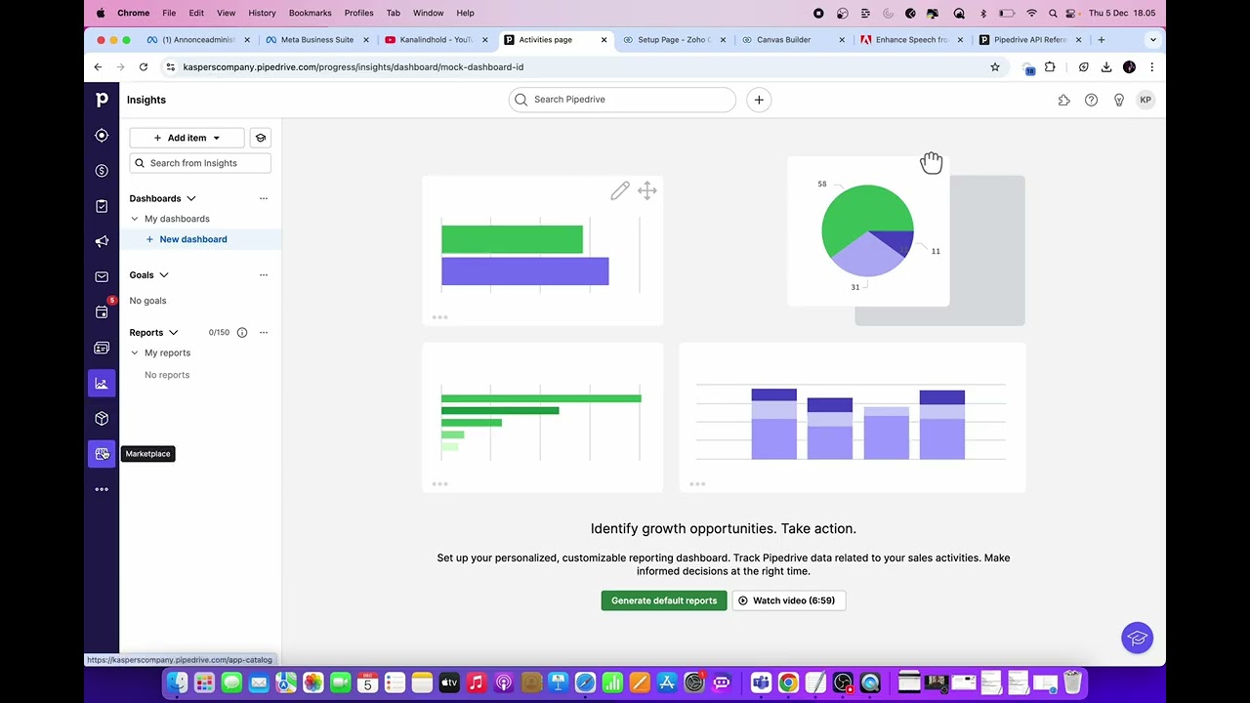The width and height of the screenshot is (1250, 703).
Task: Open More three-dots menu in sidebar
Action: [102, 489]
